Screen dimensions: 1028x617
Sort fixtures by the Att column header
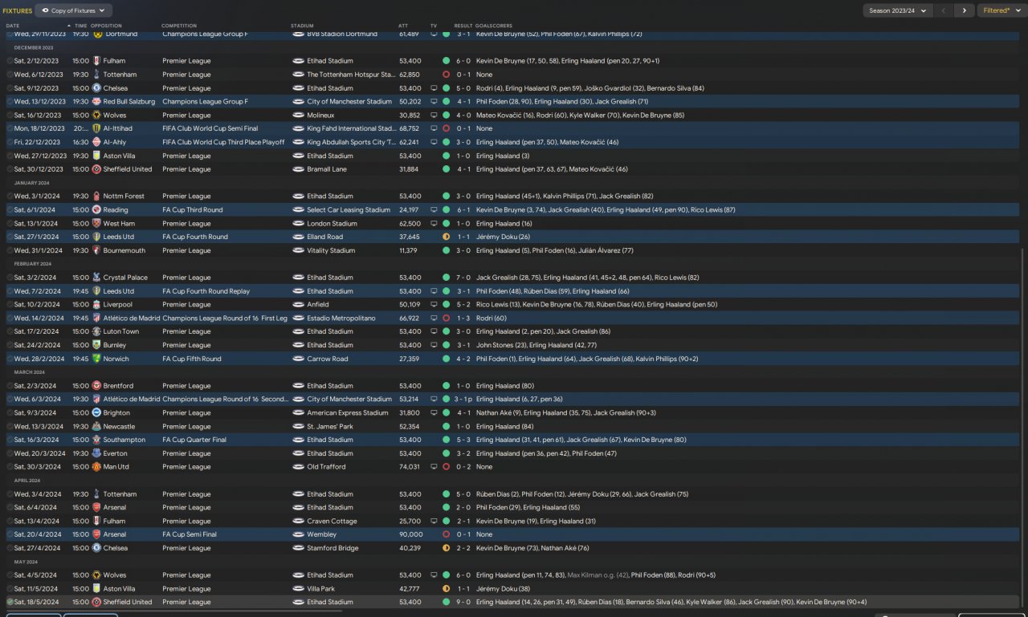point(403,26)
